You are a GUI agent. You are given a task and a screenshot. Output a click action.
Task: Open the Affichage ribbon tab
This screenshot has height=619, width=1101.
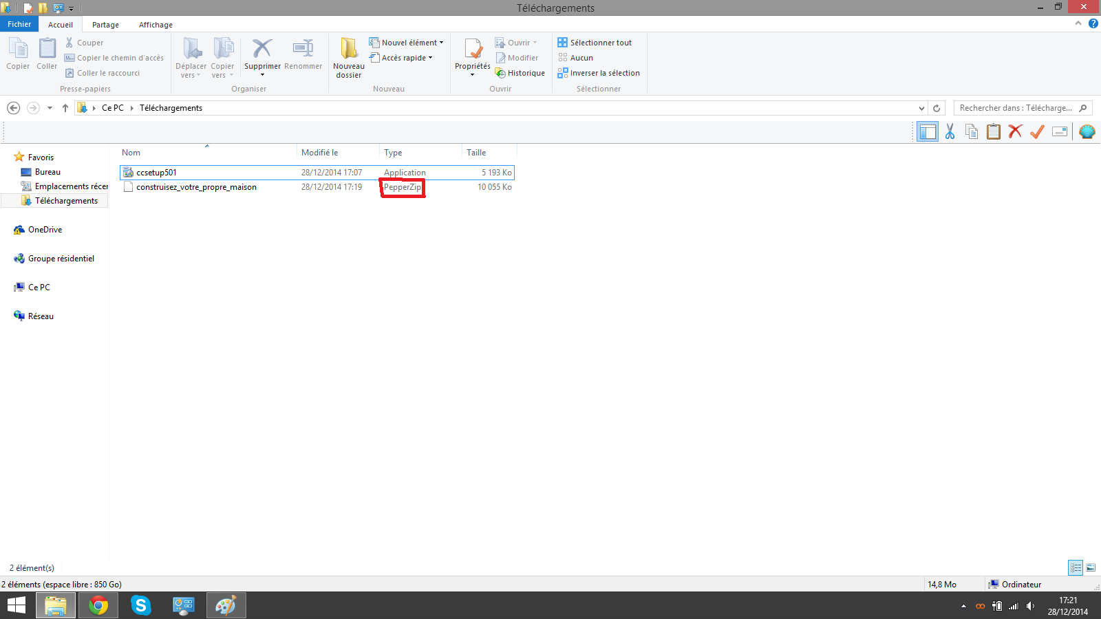pyautogui.click(x=156, y=25)
